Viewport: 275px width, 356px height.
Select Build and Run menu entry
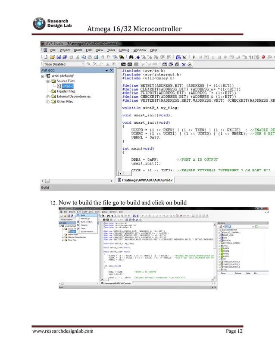pyautogui.click(x=86, y=222)
